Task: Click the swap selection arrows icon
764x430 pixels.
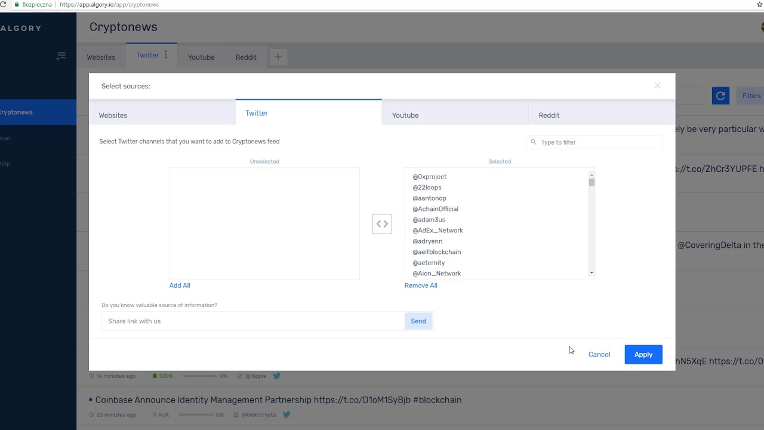Action: click(x=382, y=224)
